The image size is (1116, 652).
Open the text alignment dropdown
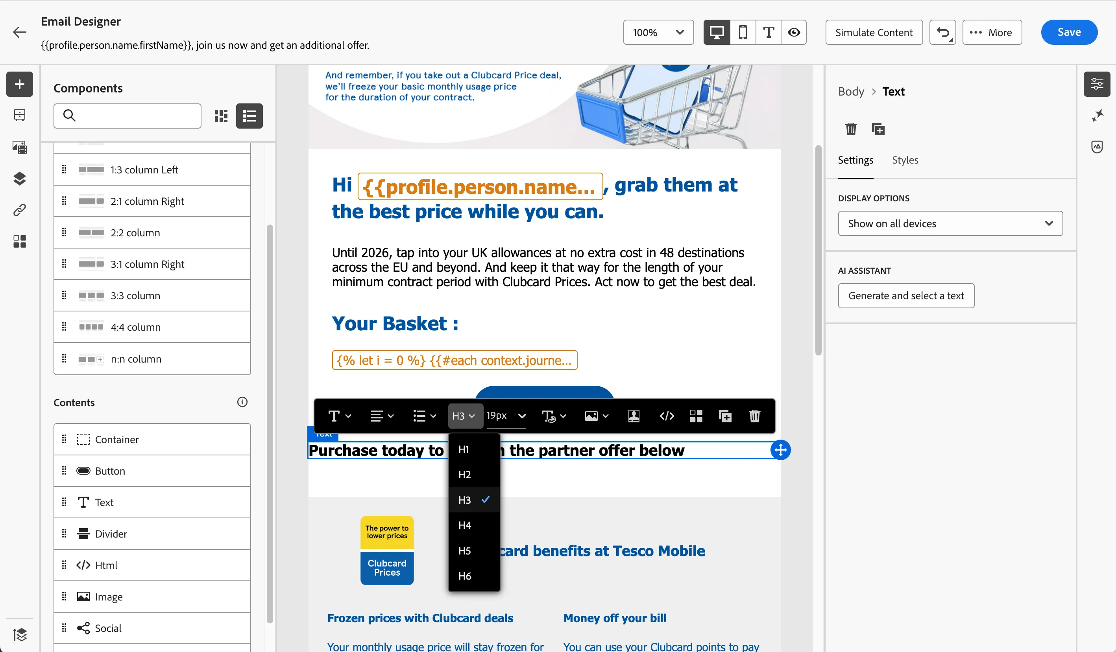tap(382, 416)
